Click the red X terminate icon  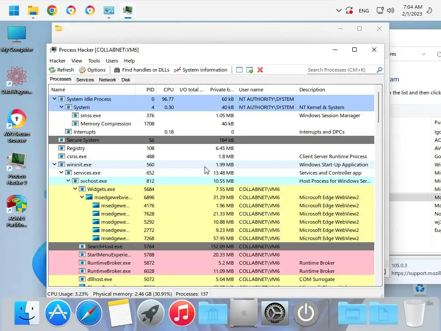[x=260, y=70]
